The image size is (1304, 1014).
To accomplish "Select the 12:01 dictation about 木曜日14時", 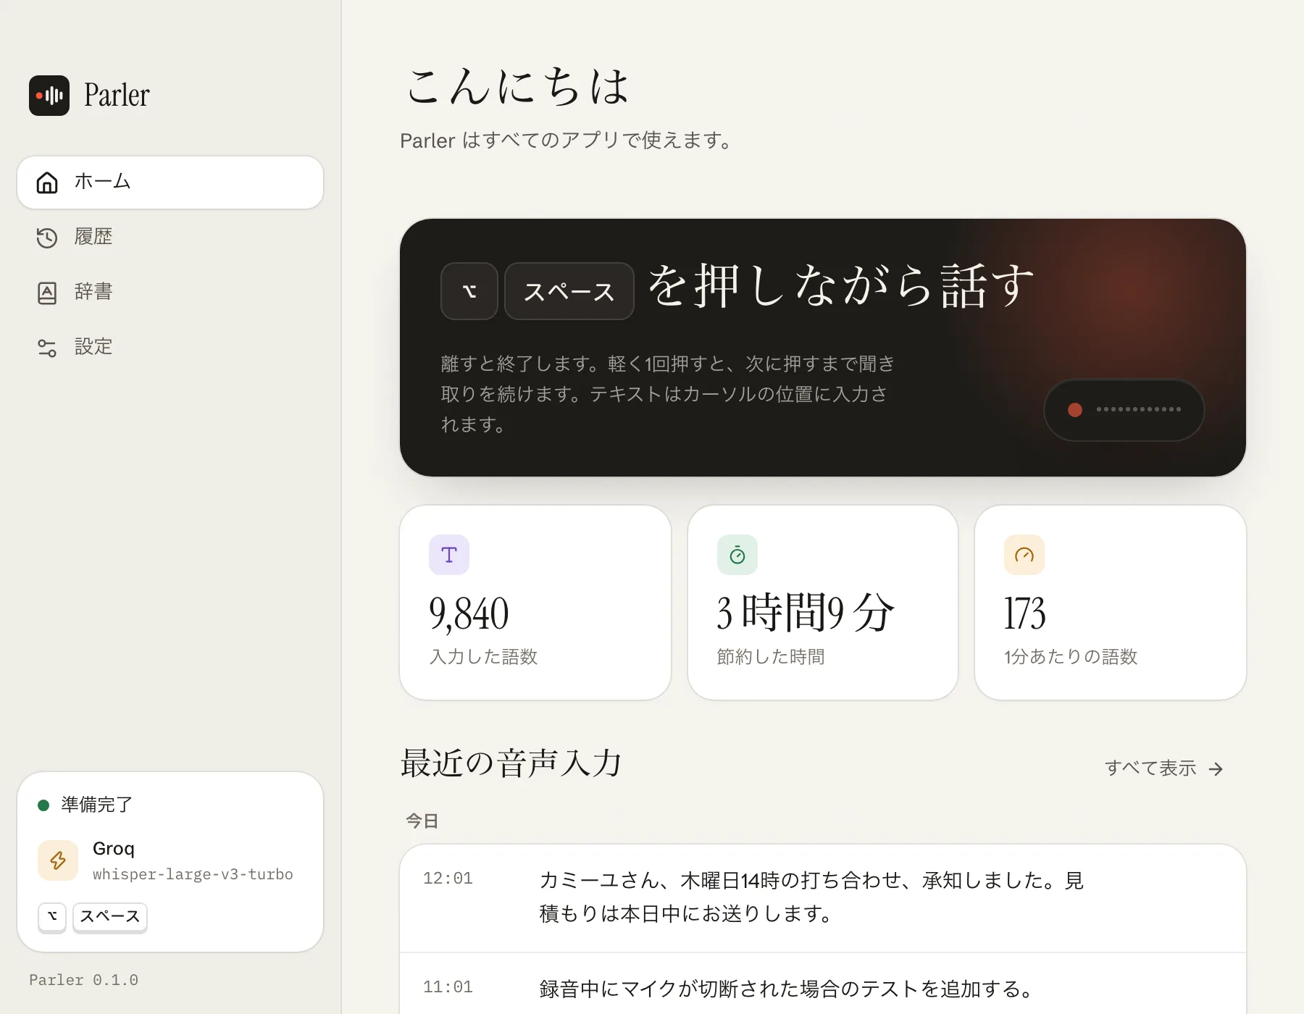I will [x=823, y=898].
